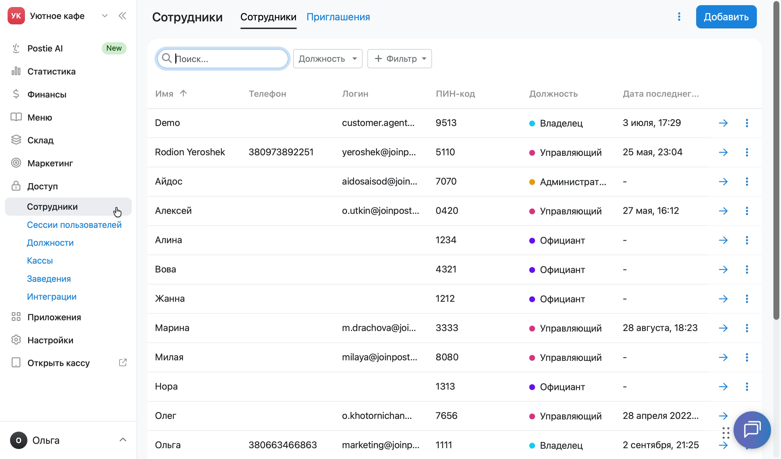Open Айдос details with the arrow icon

723,182
